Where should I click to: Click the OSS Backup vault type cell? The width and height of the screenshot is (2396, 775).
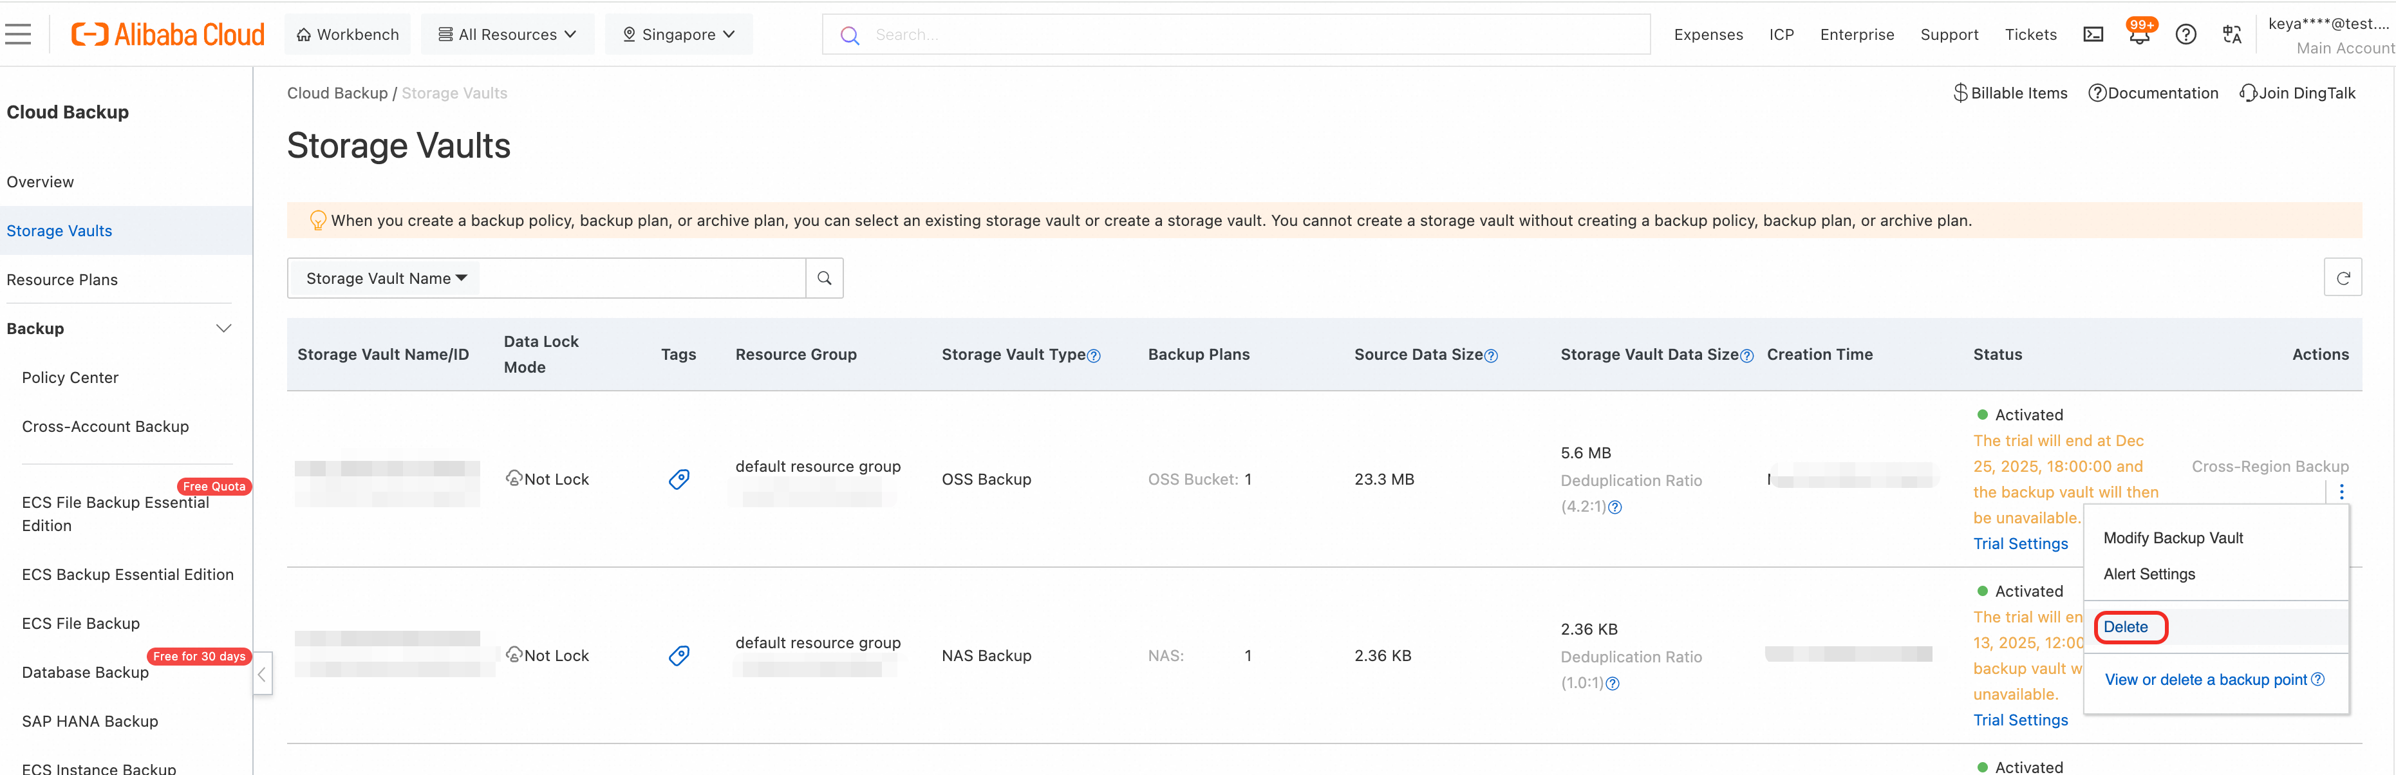tap(986, 479)
